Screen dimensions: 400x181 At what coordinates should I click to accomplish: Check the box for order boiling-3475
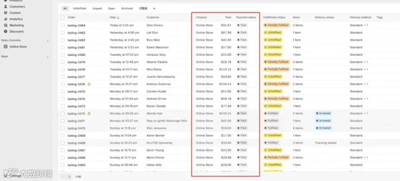click(63, 92)
